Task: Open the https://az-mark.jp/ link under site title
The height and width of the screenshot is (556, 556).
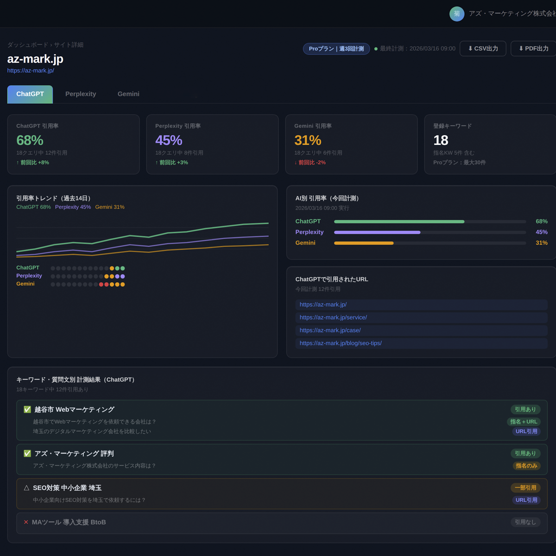Action: click(31, 70)
